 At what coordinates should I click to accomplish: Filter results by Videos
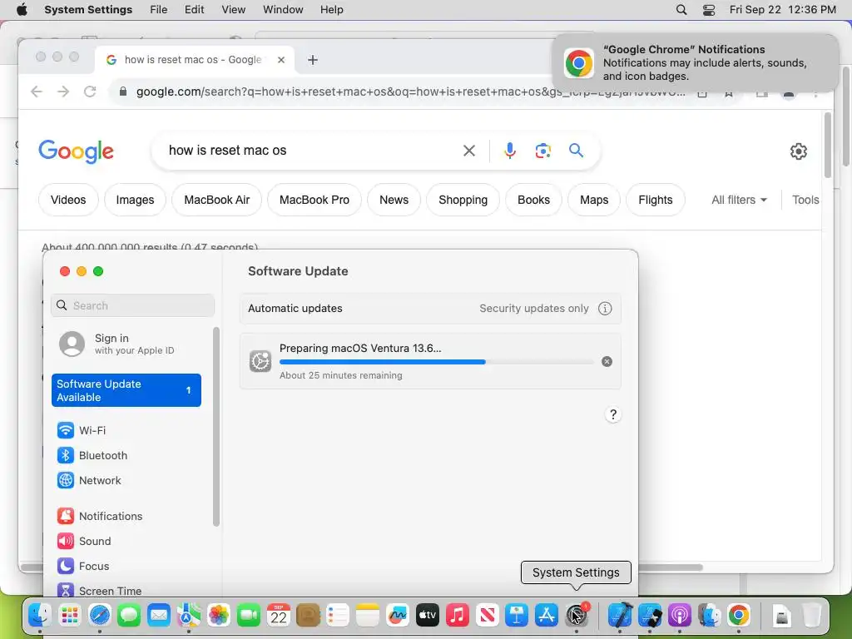[x=68, y=200]
